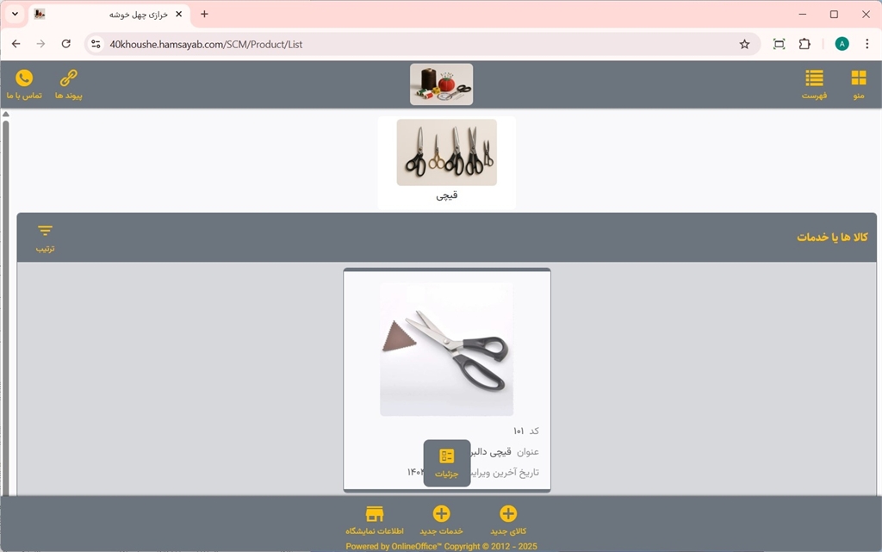Screen dimensions: 882x552
Task: Expand the tab search dropdown arrow
Action: click(x=15, y=15)
